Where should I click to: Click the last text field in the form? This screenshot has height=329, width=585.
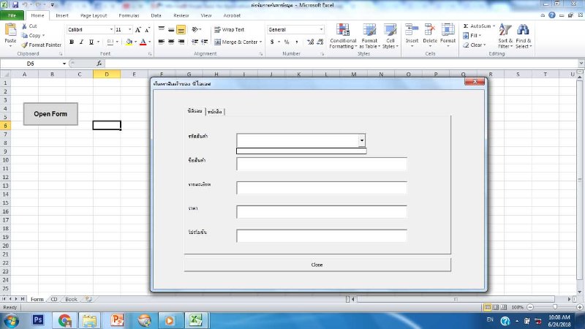tap(322, 235)
